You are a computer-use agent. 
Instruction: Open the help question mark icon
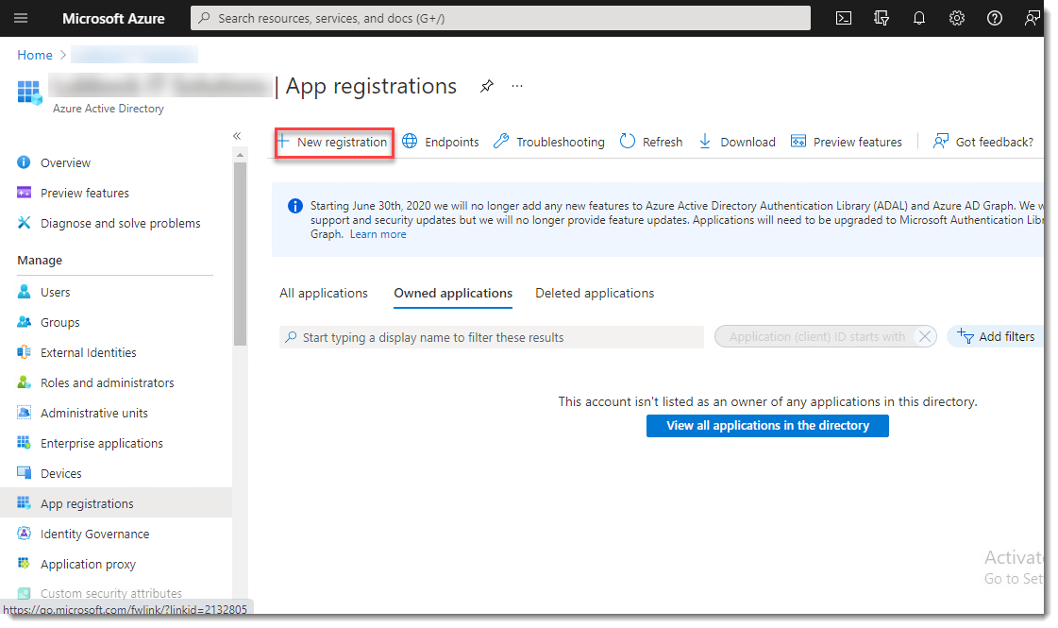click(x=994, y=18)
